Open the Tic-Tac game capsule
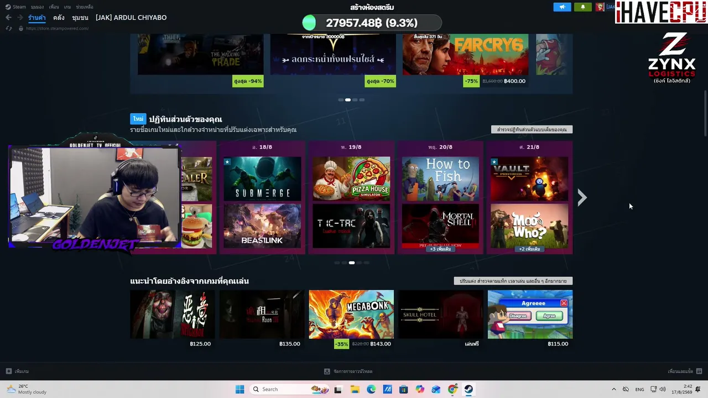The image size is (708, 398). pyautogui.click(x=351, y=226)
